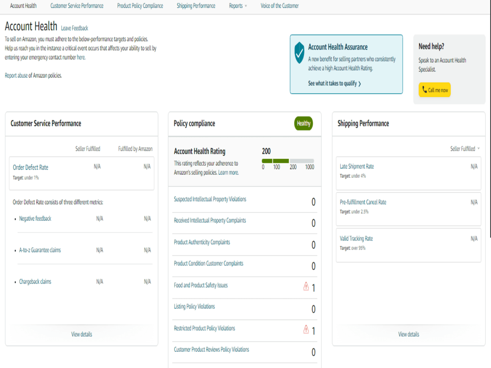
Task: Open the Order Defect Rate metric
Action: 30,167
